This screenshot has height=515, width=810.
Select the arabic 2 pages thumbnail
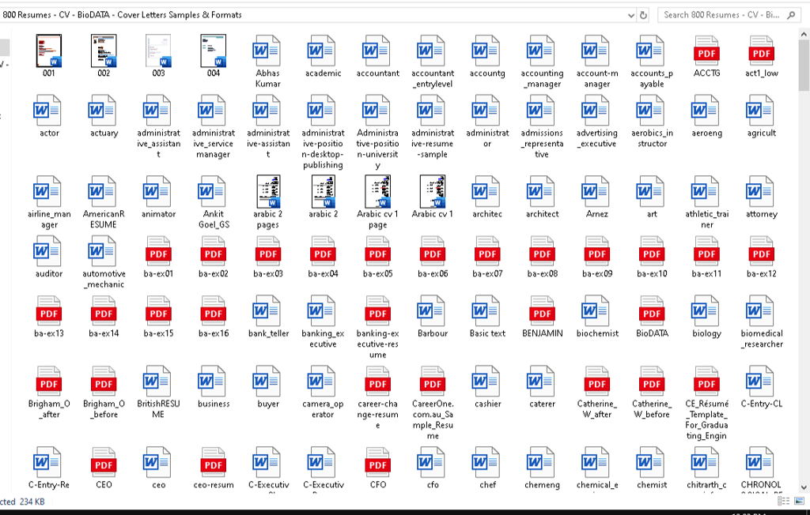point(268,191)
